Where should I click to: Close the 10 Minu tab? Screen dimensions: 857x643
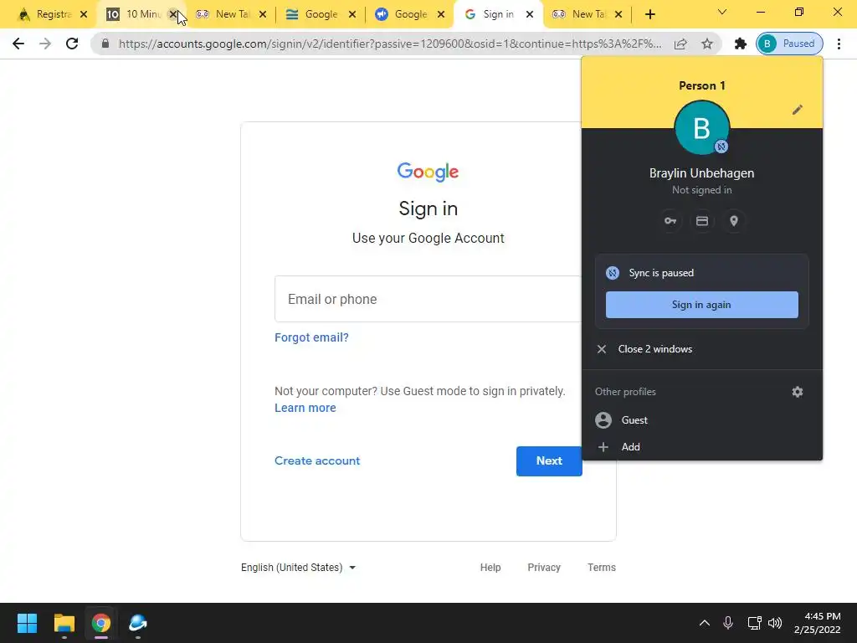tap(172, 15)
